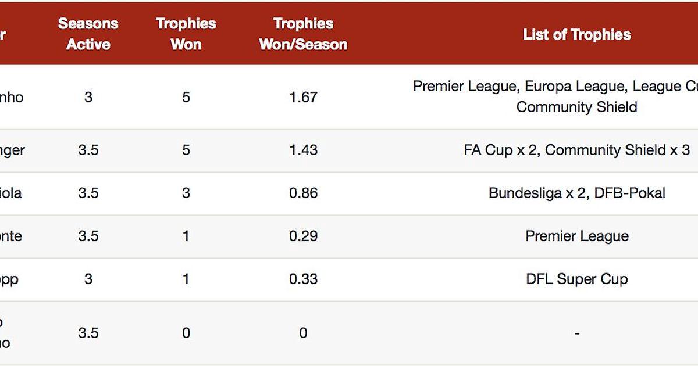Select the row listing only "Premier League"
This screenshot has height=366, width=698.
pos(576,236)
